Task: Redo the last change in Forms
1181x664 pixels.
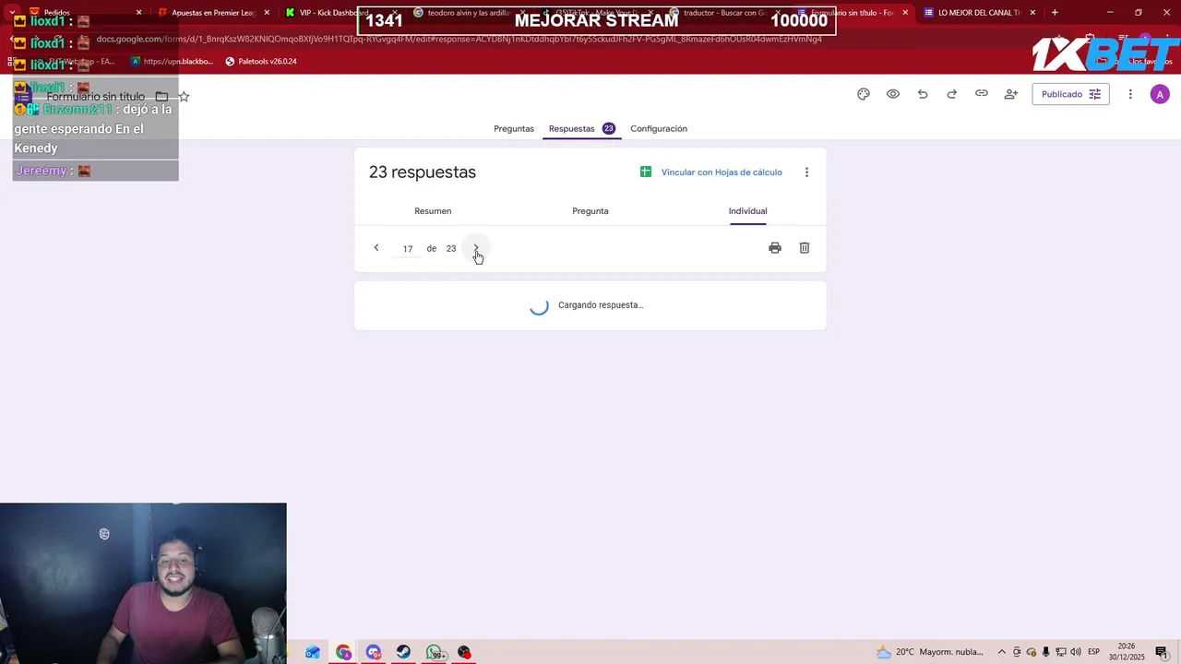Action: [952, 94]
